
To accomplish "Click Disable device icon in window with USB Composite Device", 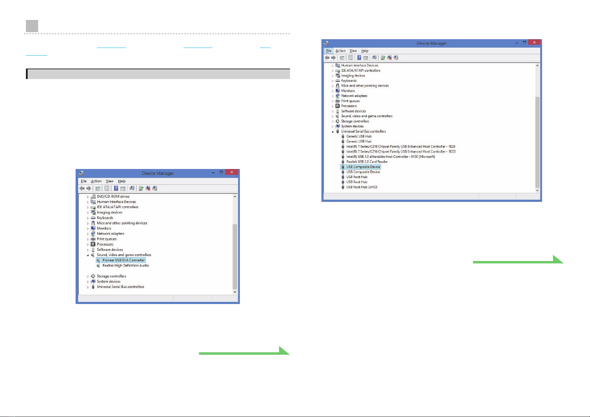I will point(396,57).
